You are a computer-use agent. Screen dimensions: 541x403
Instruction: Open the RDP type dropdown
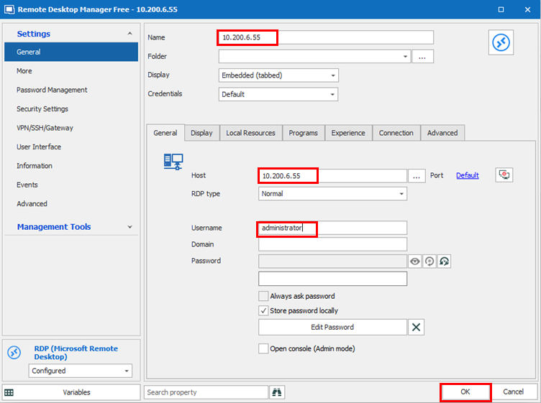[332, 193]
